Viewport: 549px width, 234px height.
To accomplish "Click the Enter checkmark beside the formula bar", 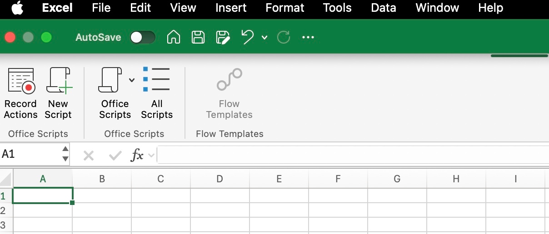I will pyautogui.click(x=115, y=156).
